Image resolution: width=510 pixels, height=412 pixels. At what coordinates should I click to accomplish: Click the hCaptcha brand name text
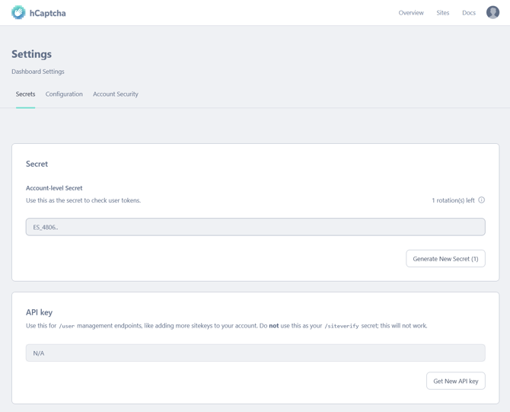click(47, 13)
